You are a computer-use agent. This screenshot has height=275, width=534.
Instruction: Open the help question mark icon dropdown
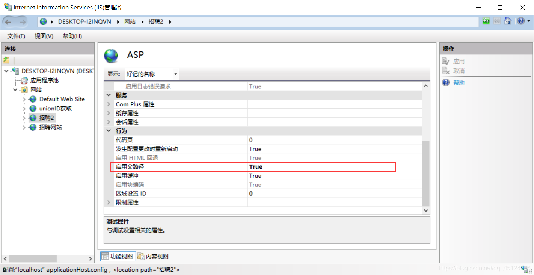point(523,21)
